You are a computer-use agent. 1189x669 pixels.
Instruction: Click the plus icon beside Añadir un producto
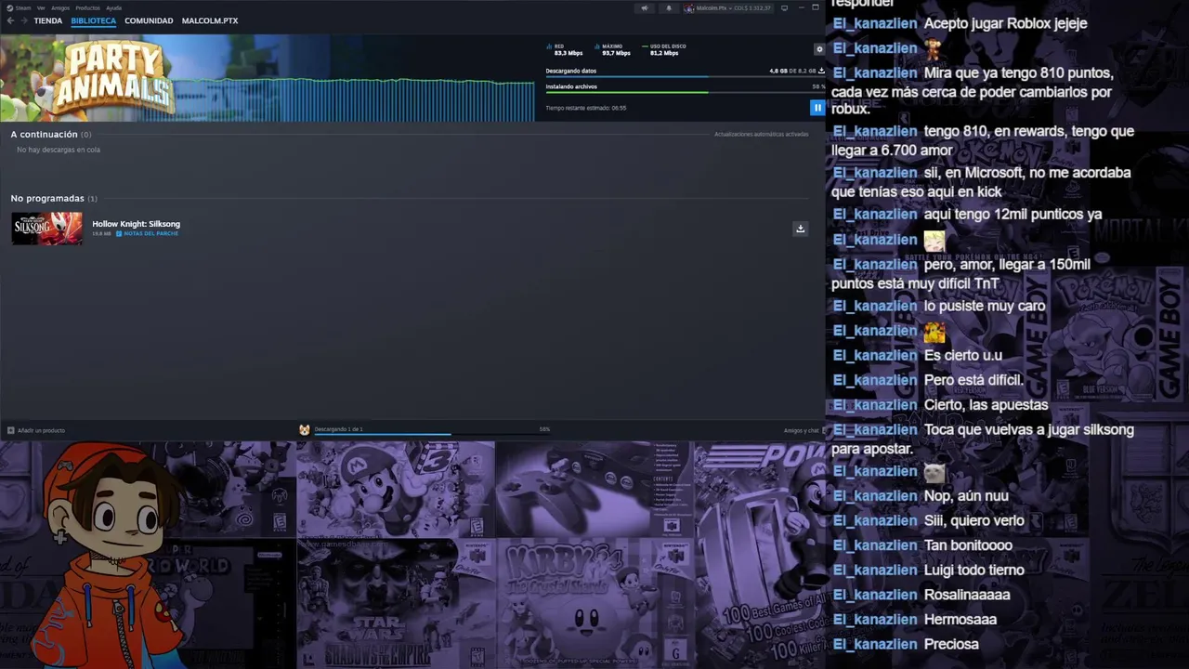click(11, 430)
